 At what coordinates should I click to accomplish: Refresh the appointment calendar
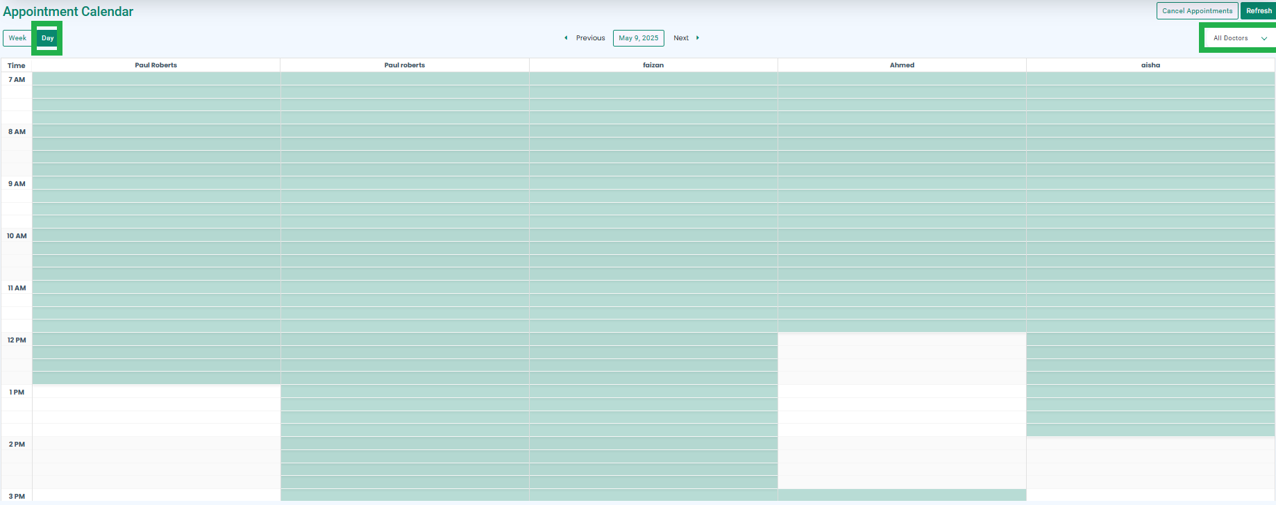[1259, 10]
